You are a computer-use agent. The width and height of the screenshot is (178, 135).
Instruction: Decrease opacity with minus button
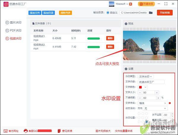click(140, 98)
